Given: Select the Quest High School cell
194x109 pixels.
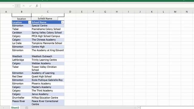Looking at the screenshot, I should click(48, 77).
